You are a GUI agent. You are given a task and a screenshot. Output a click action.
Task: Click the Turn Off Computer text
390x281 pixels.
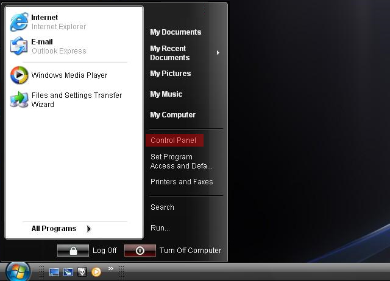click(190, 250)
